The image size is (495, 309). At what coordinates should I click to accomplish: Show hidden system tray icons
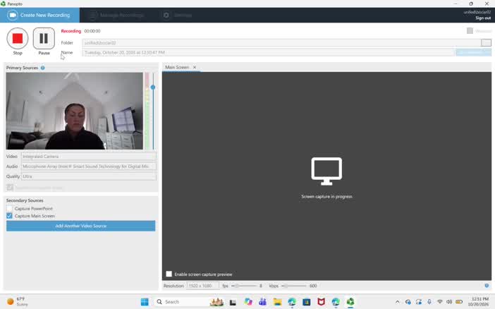pos(397,302)
